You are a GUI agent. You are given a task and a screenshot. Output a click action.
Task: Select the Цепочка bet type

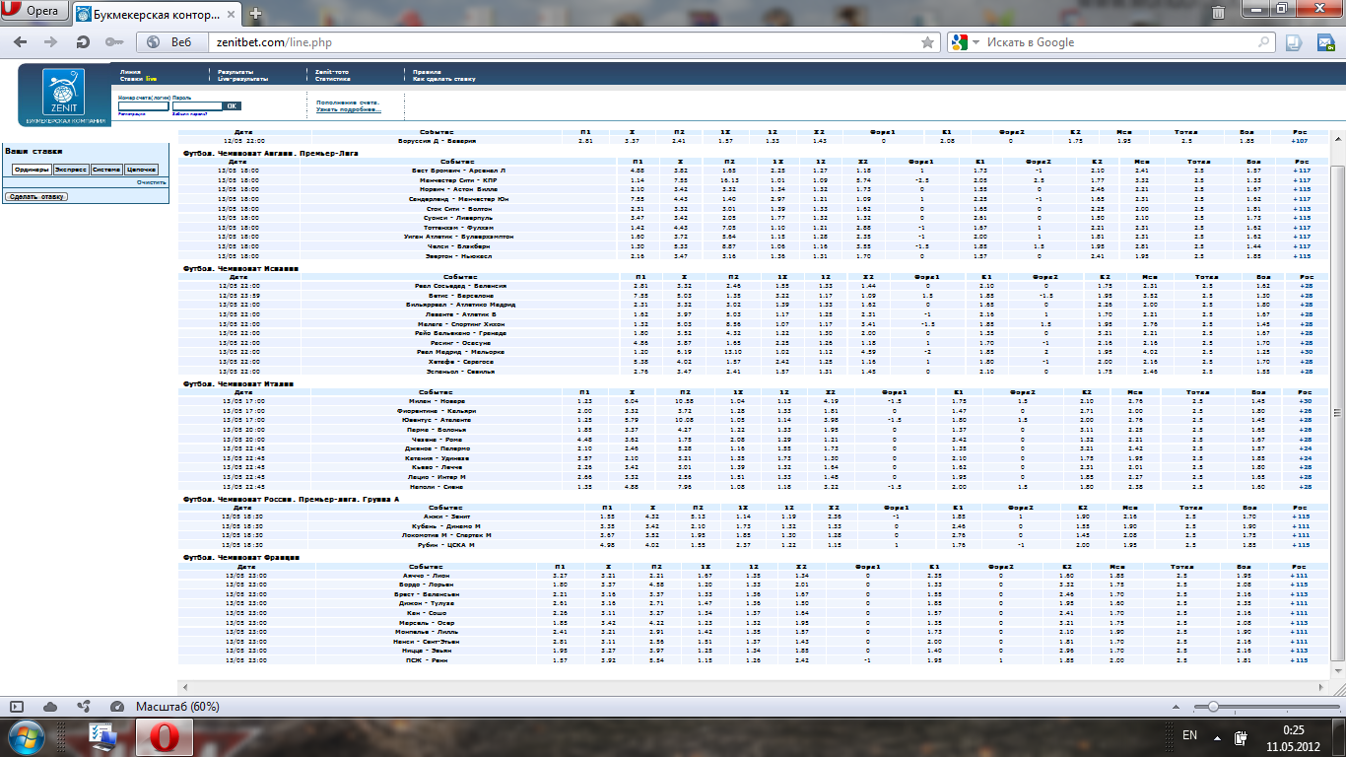tap(141, 170)
